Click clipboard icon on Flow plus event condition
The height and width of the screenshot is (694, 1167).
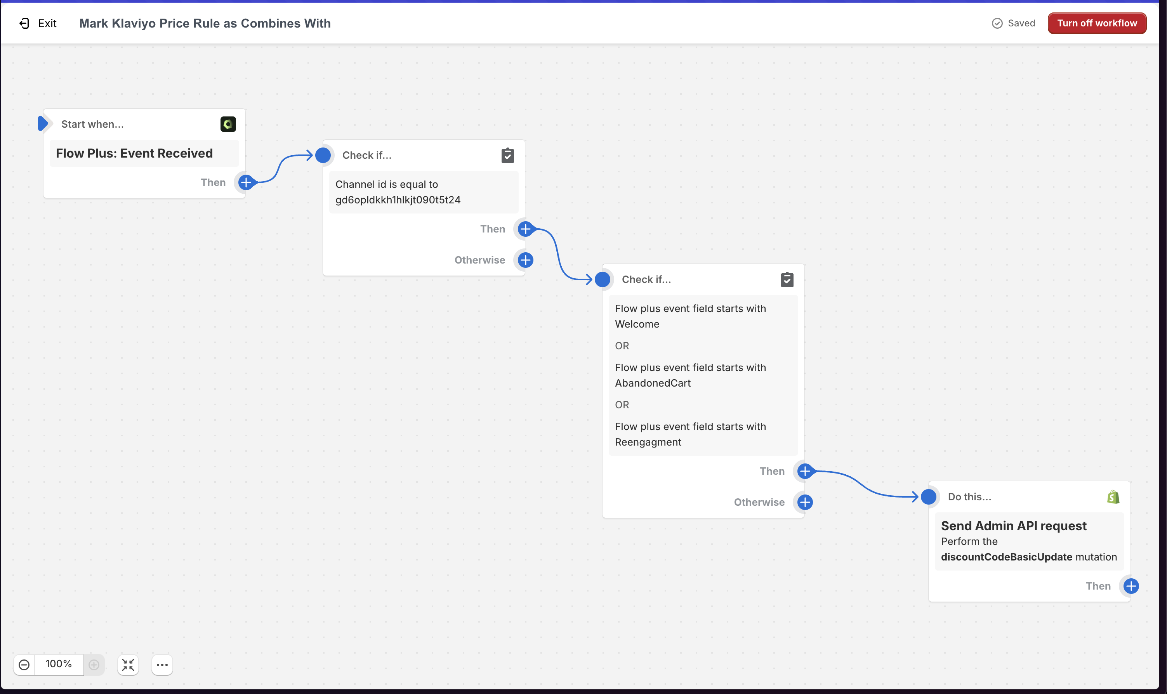(787, 280)
